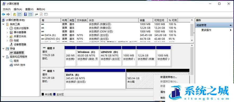Collapse the 磁盘管理 actions section arrow

(230, 25)
